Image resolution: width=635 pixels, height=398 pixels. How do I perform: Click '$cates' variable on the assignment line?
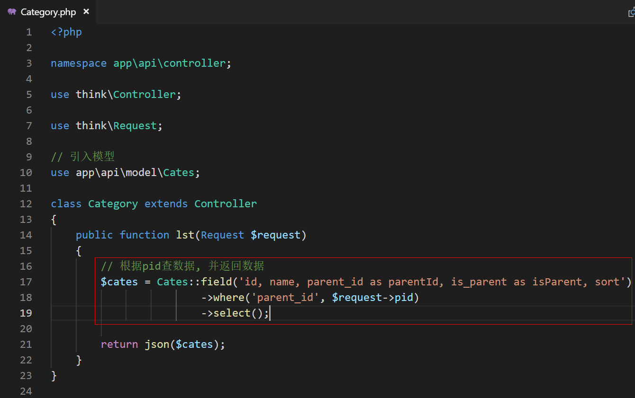click(x=119, y=282)
